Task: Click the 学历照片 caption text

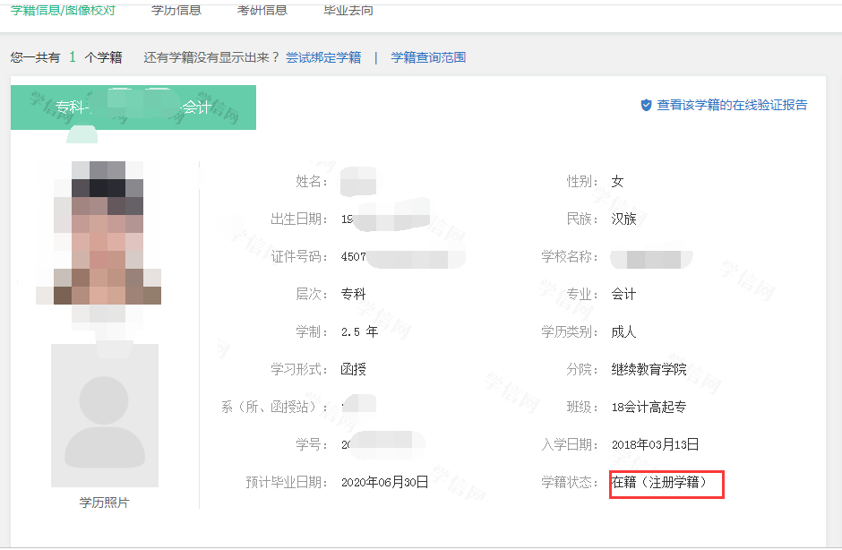Action: [x=104, y=503]
